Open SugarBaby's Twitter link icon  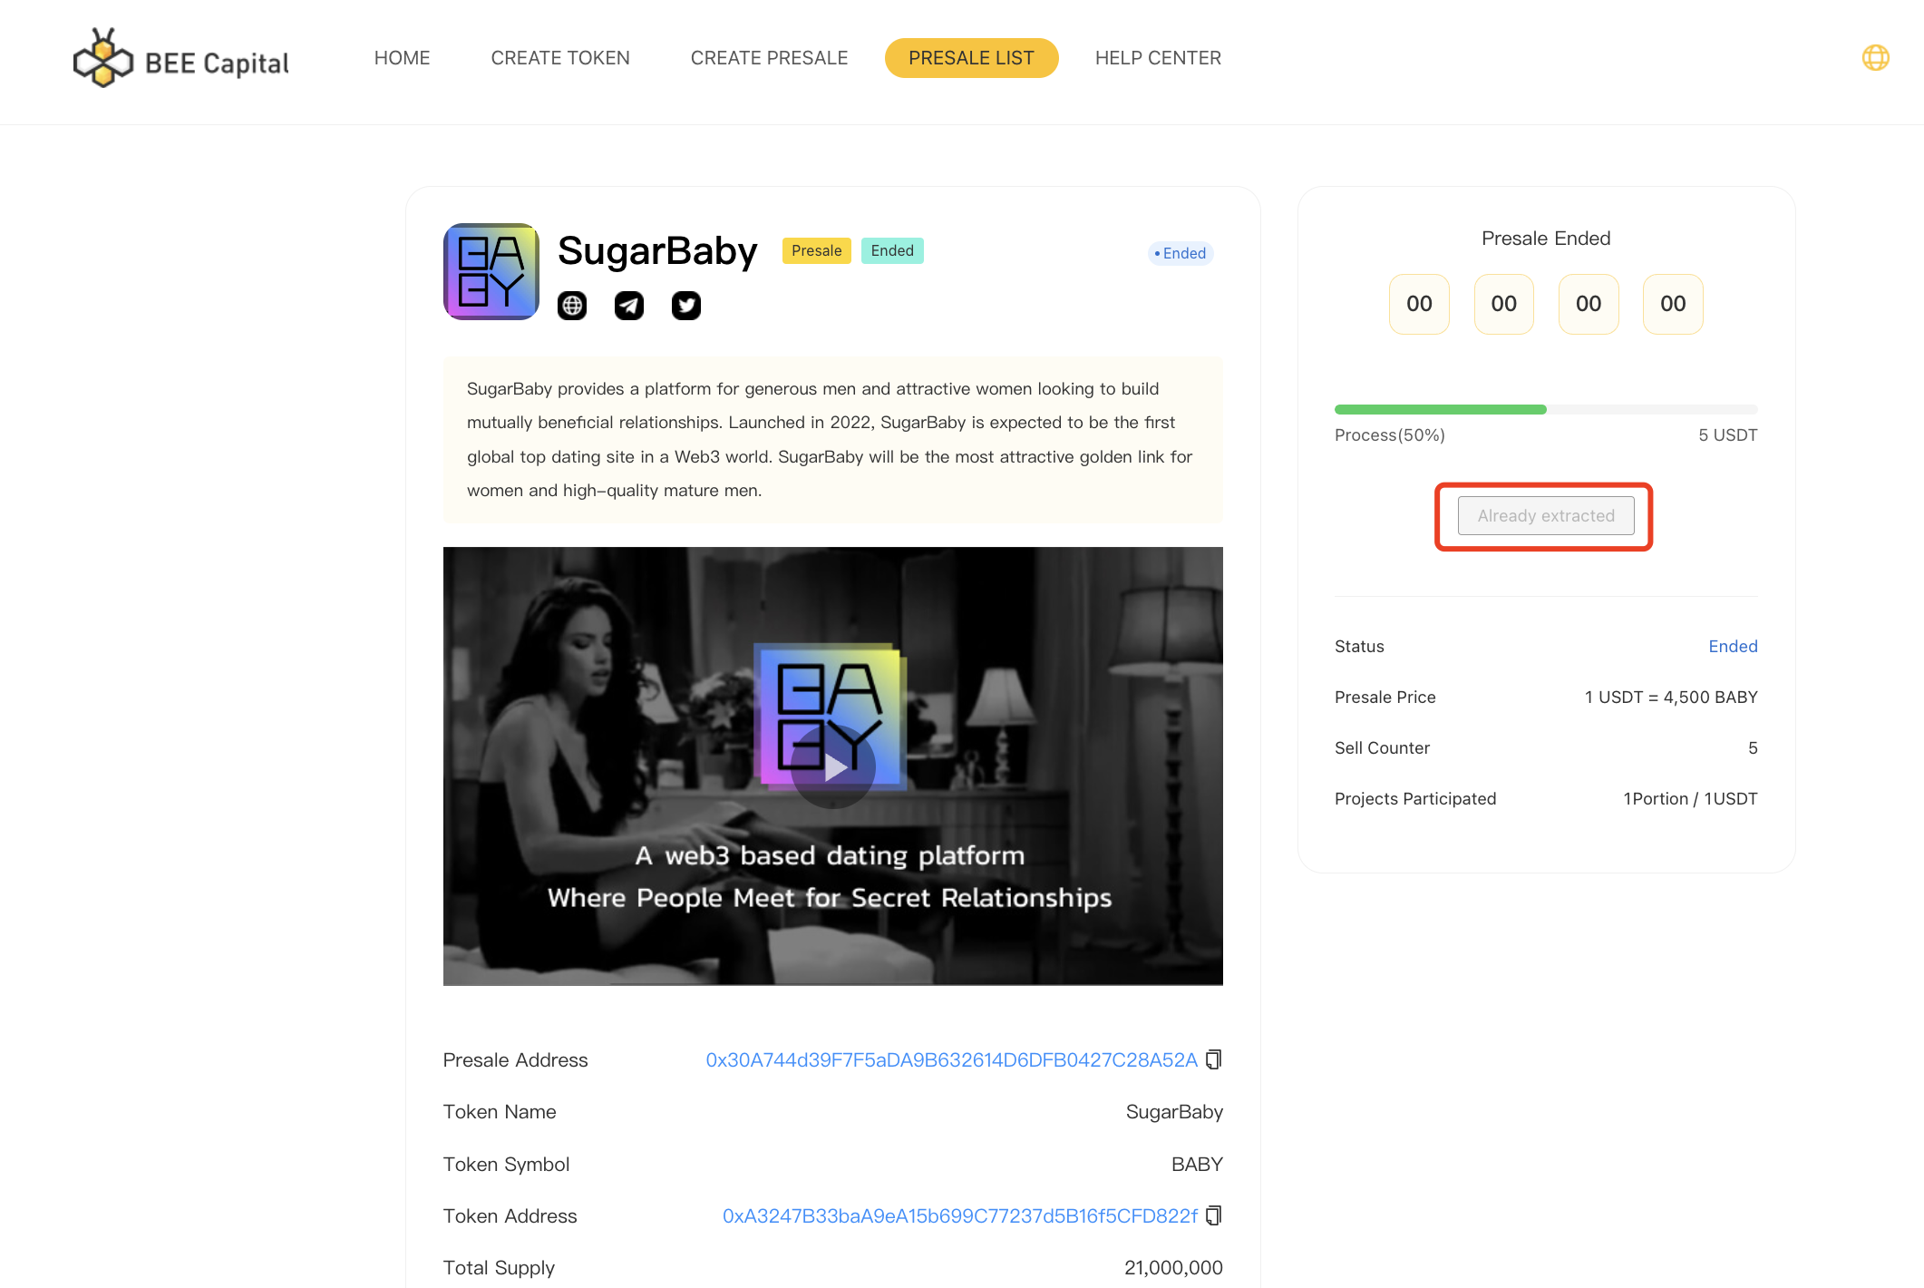click(686, 306)
